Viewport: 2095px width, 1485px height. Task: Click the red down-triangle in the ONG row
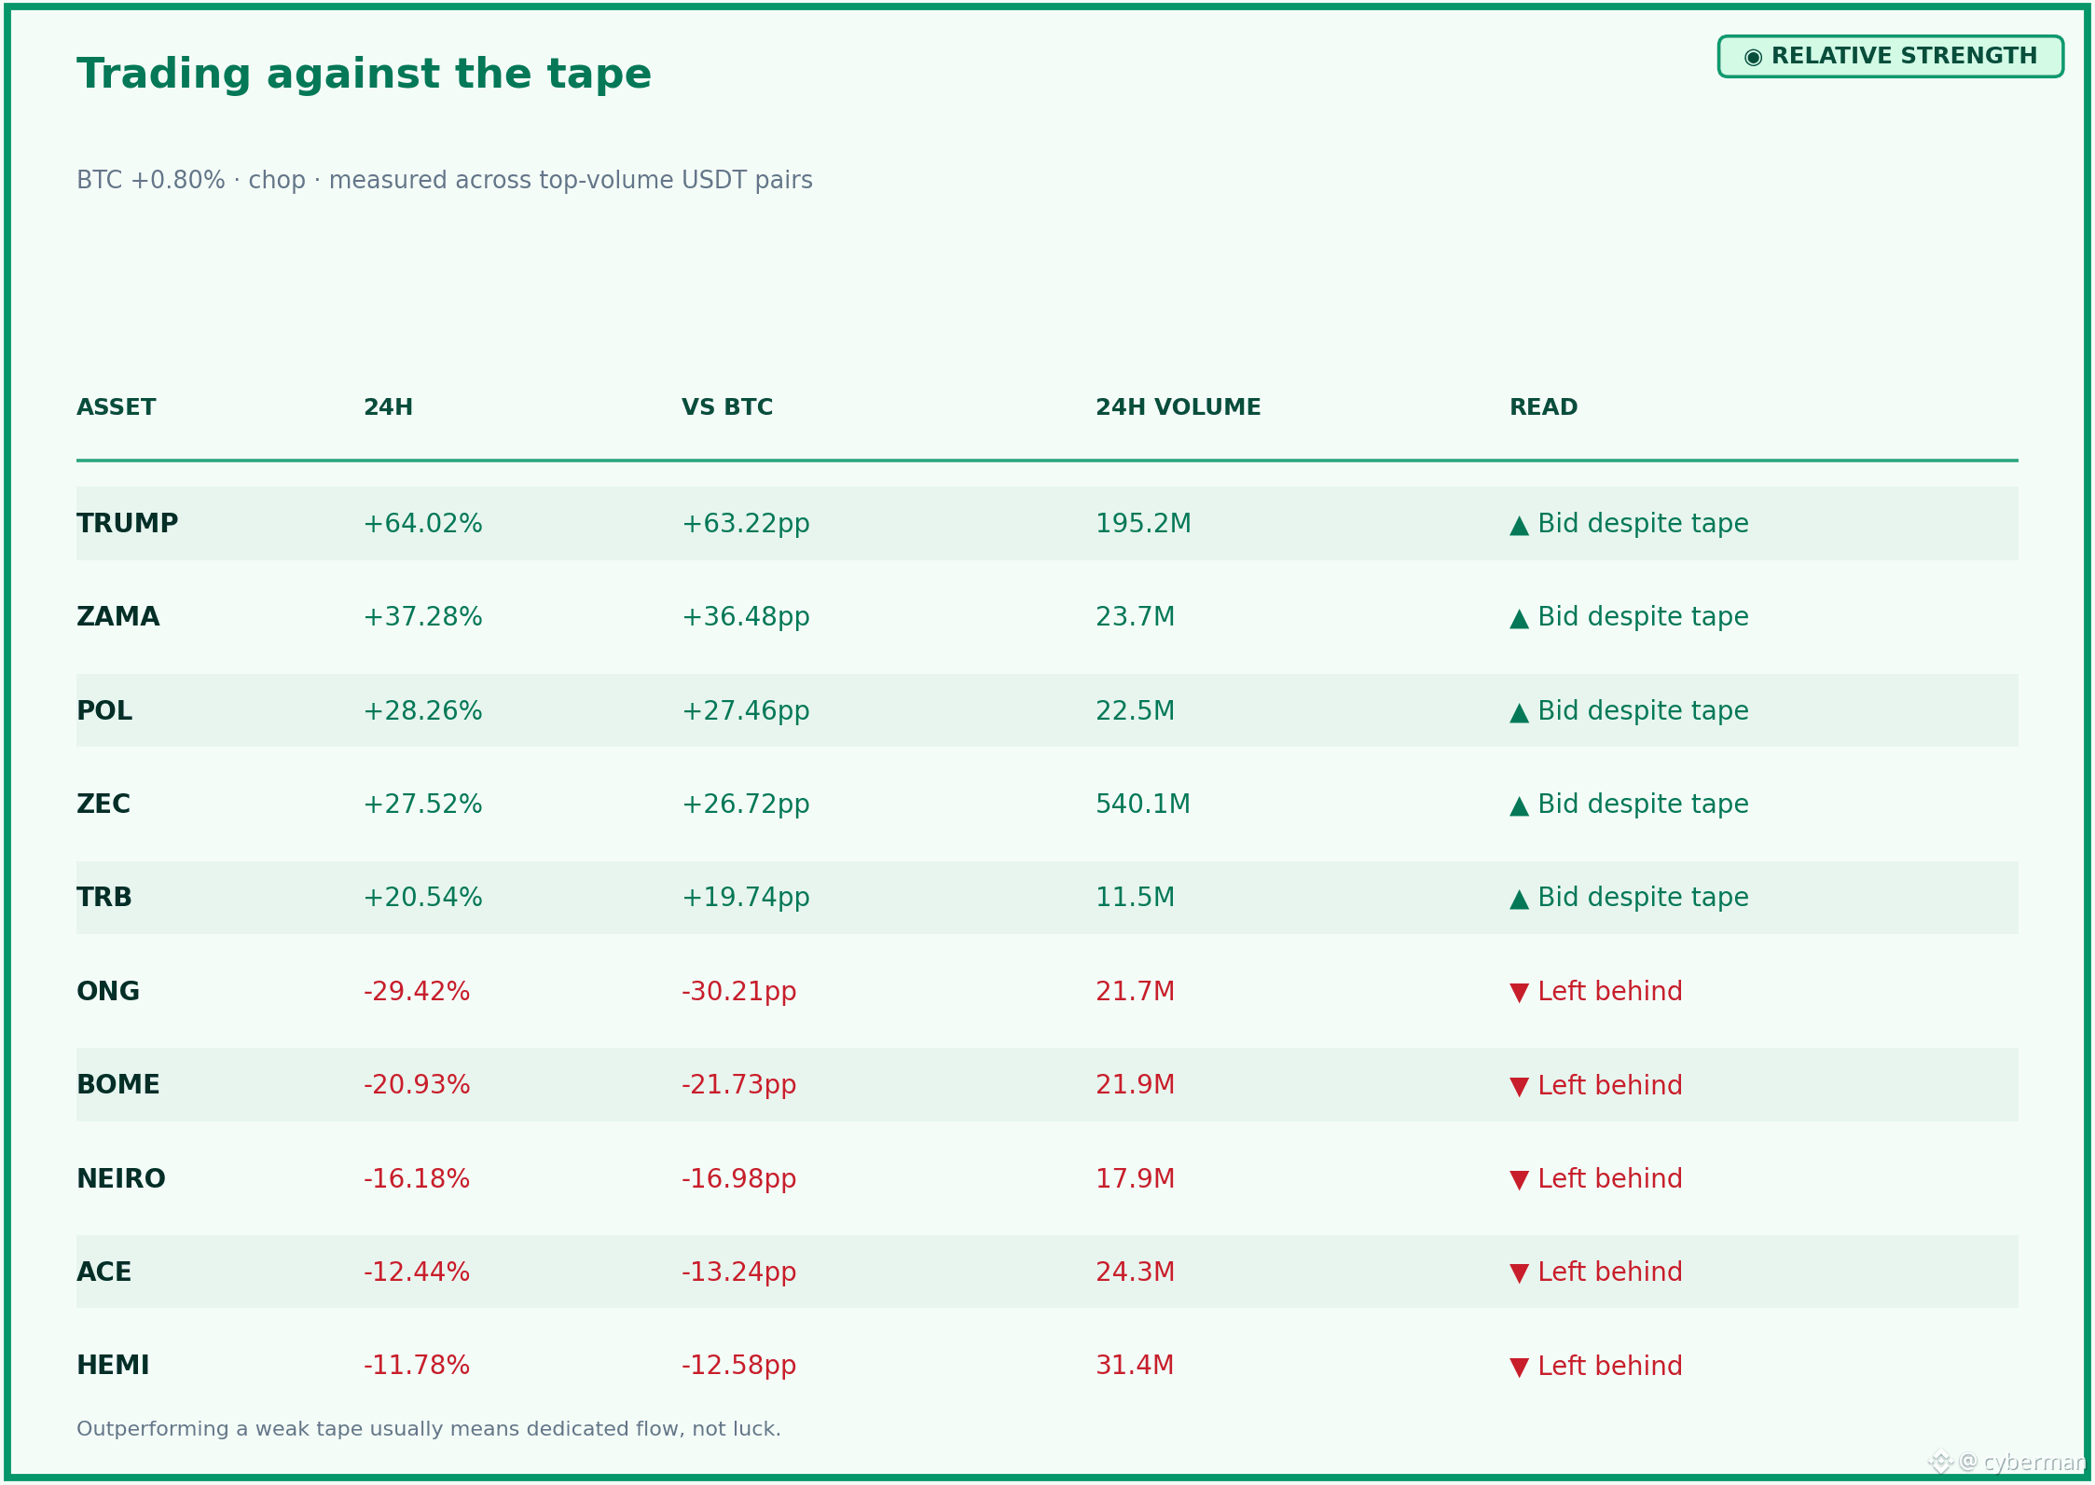[1519, 993]
